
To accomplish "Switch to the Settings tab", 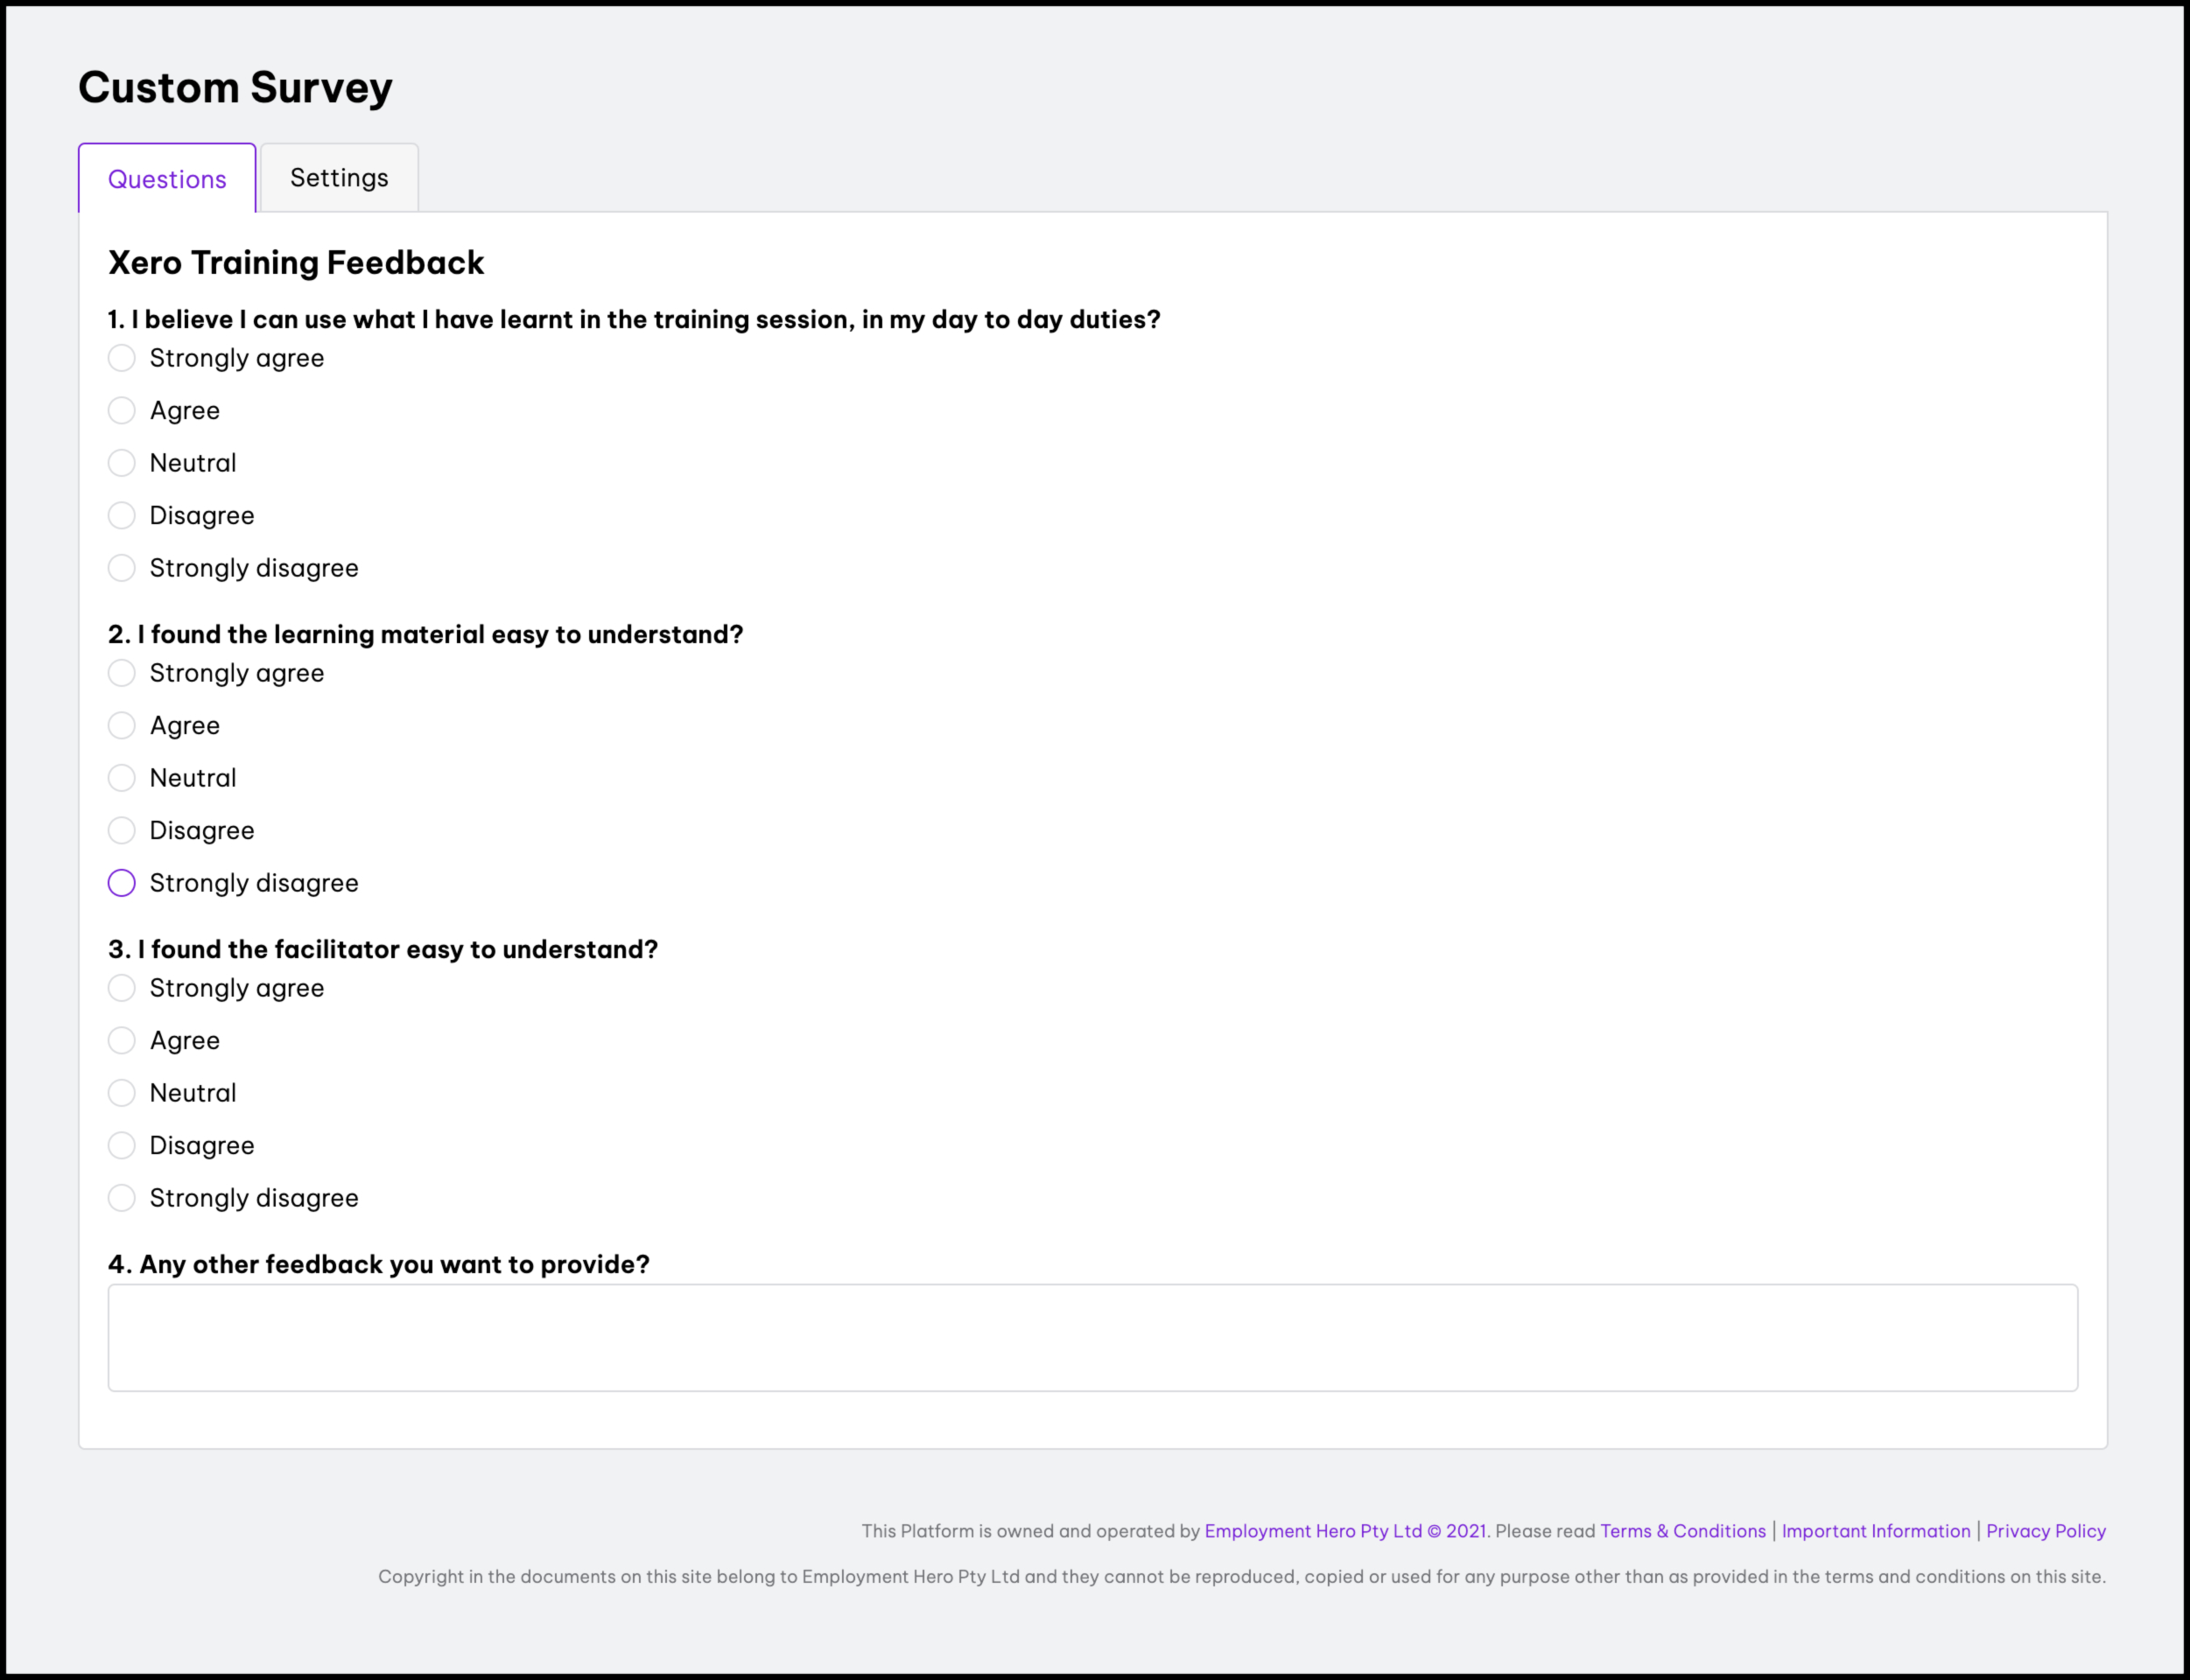I will click(x=339, y=178).
